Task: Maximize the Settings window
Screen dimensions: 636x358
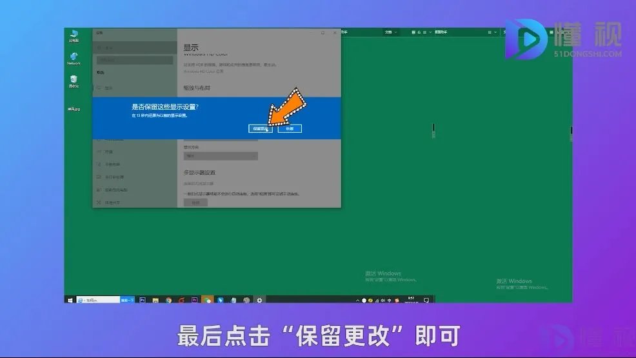Action: coord(323,33)
